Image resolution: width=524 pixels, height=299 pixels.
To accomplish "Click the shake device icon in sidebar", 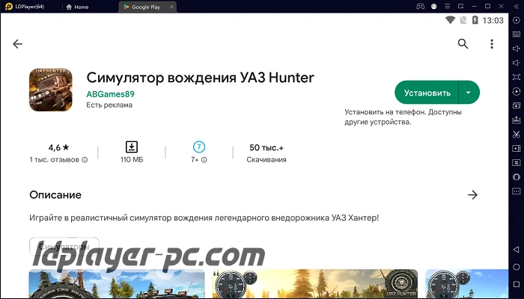I will [517, 177].
